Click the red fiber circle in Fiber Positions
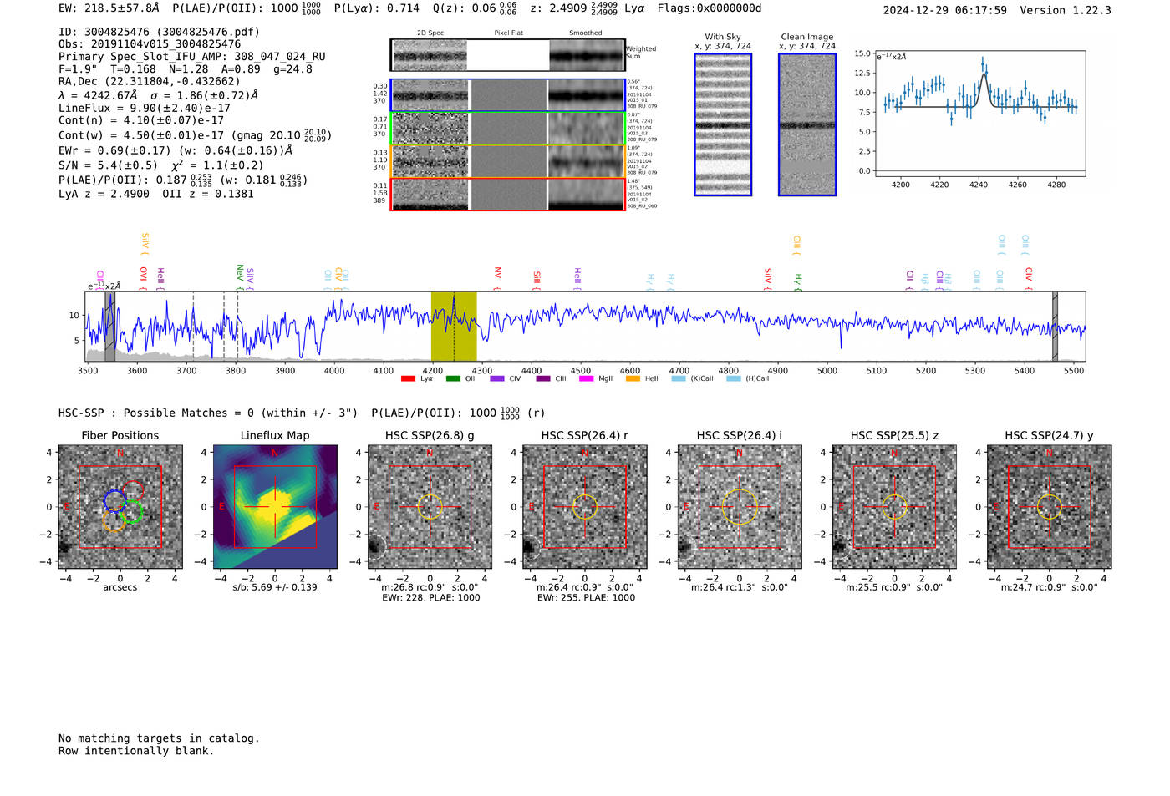The width and height of the screenshot is (1170, 796). pyautogui.click(x=133, y=492)
